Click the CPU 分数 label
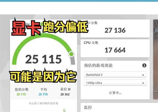 coord(91,43)
